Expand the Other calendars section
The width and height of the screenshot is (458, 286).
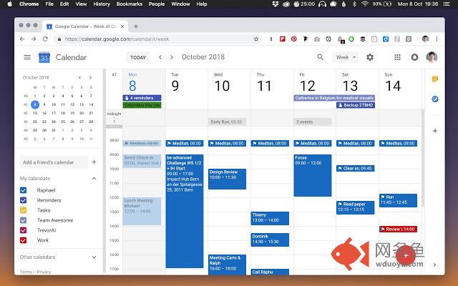pos(94,257)
